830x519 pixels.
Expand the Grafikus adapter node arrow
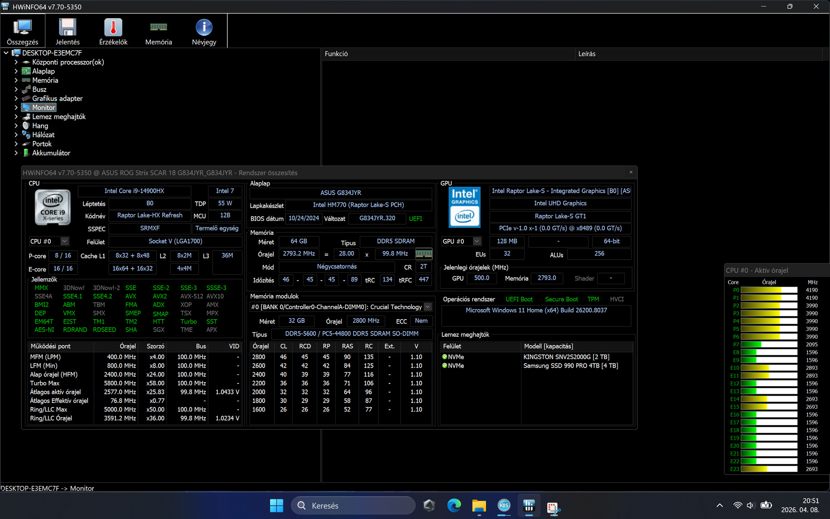pyautogui.click(x=16, y=98)
